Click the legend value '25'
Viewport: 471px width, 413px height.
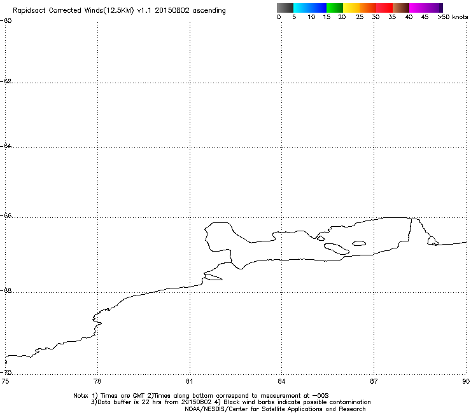point(360,17)
